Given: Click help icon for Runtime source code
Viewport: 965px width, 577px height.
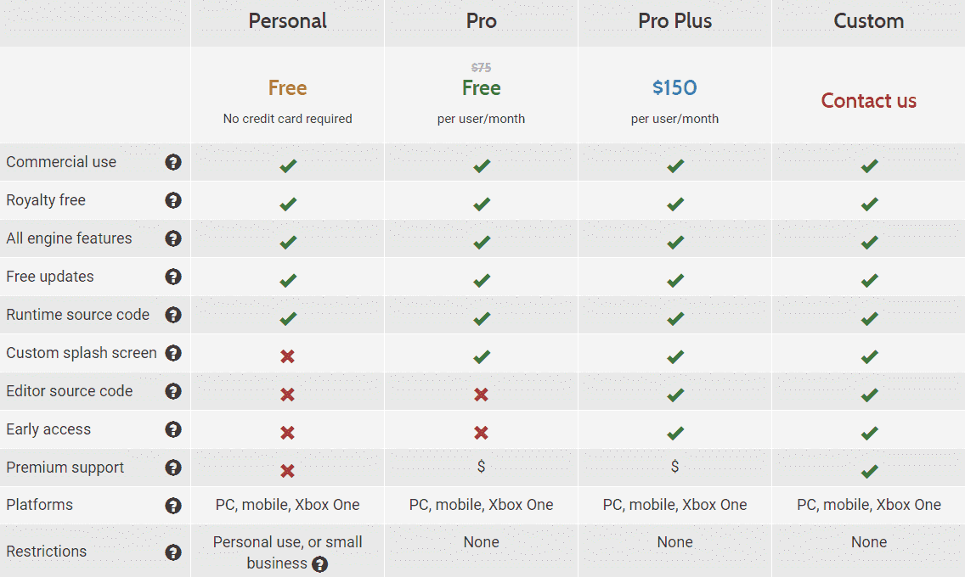Looking at the screenshot, I should coord(173,315).
